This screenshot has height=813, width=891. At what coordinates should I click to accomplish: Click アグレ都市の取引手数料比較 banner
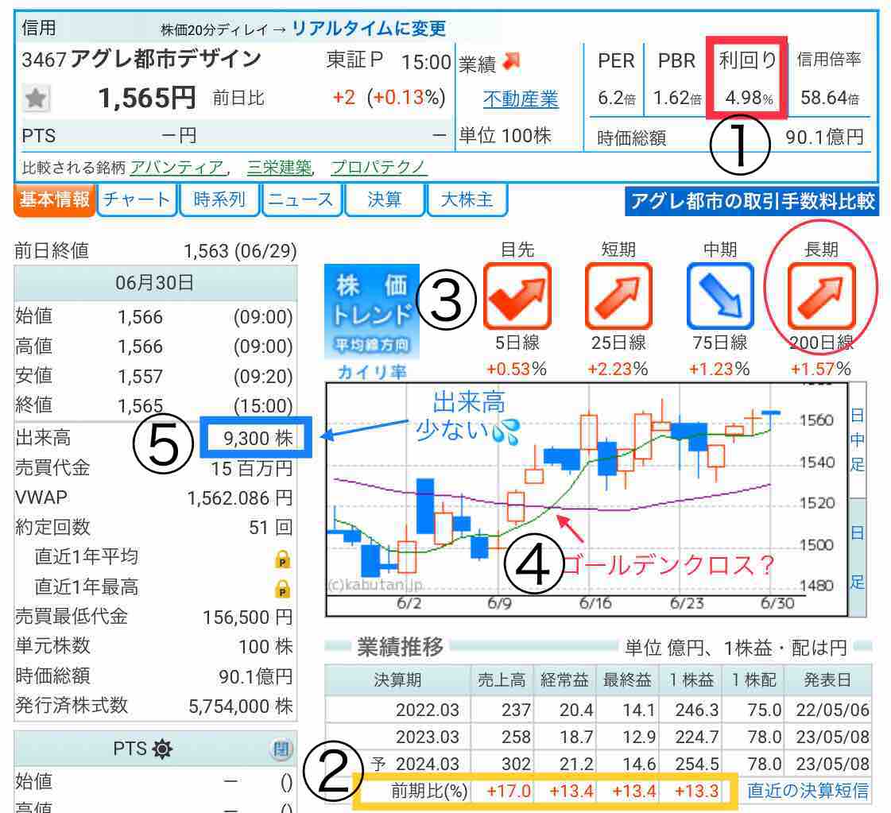coord(752,201)
